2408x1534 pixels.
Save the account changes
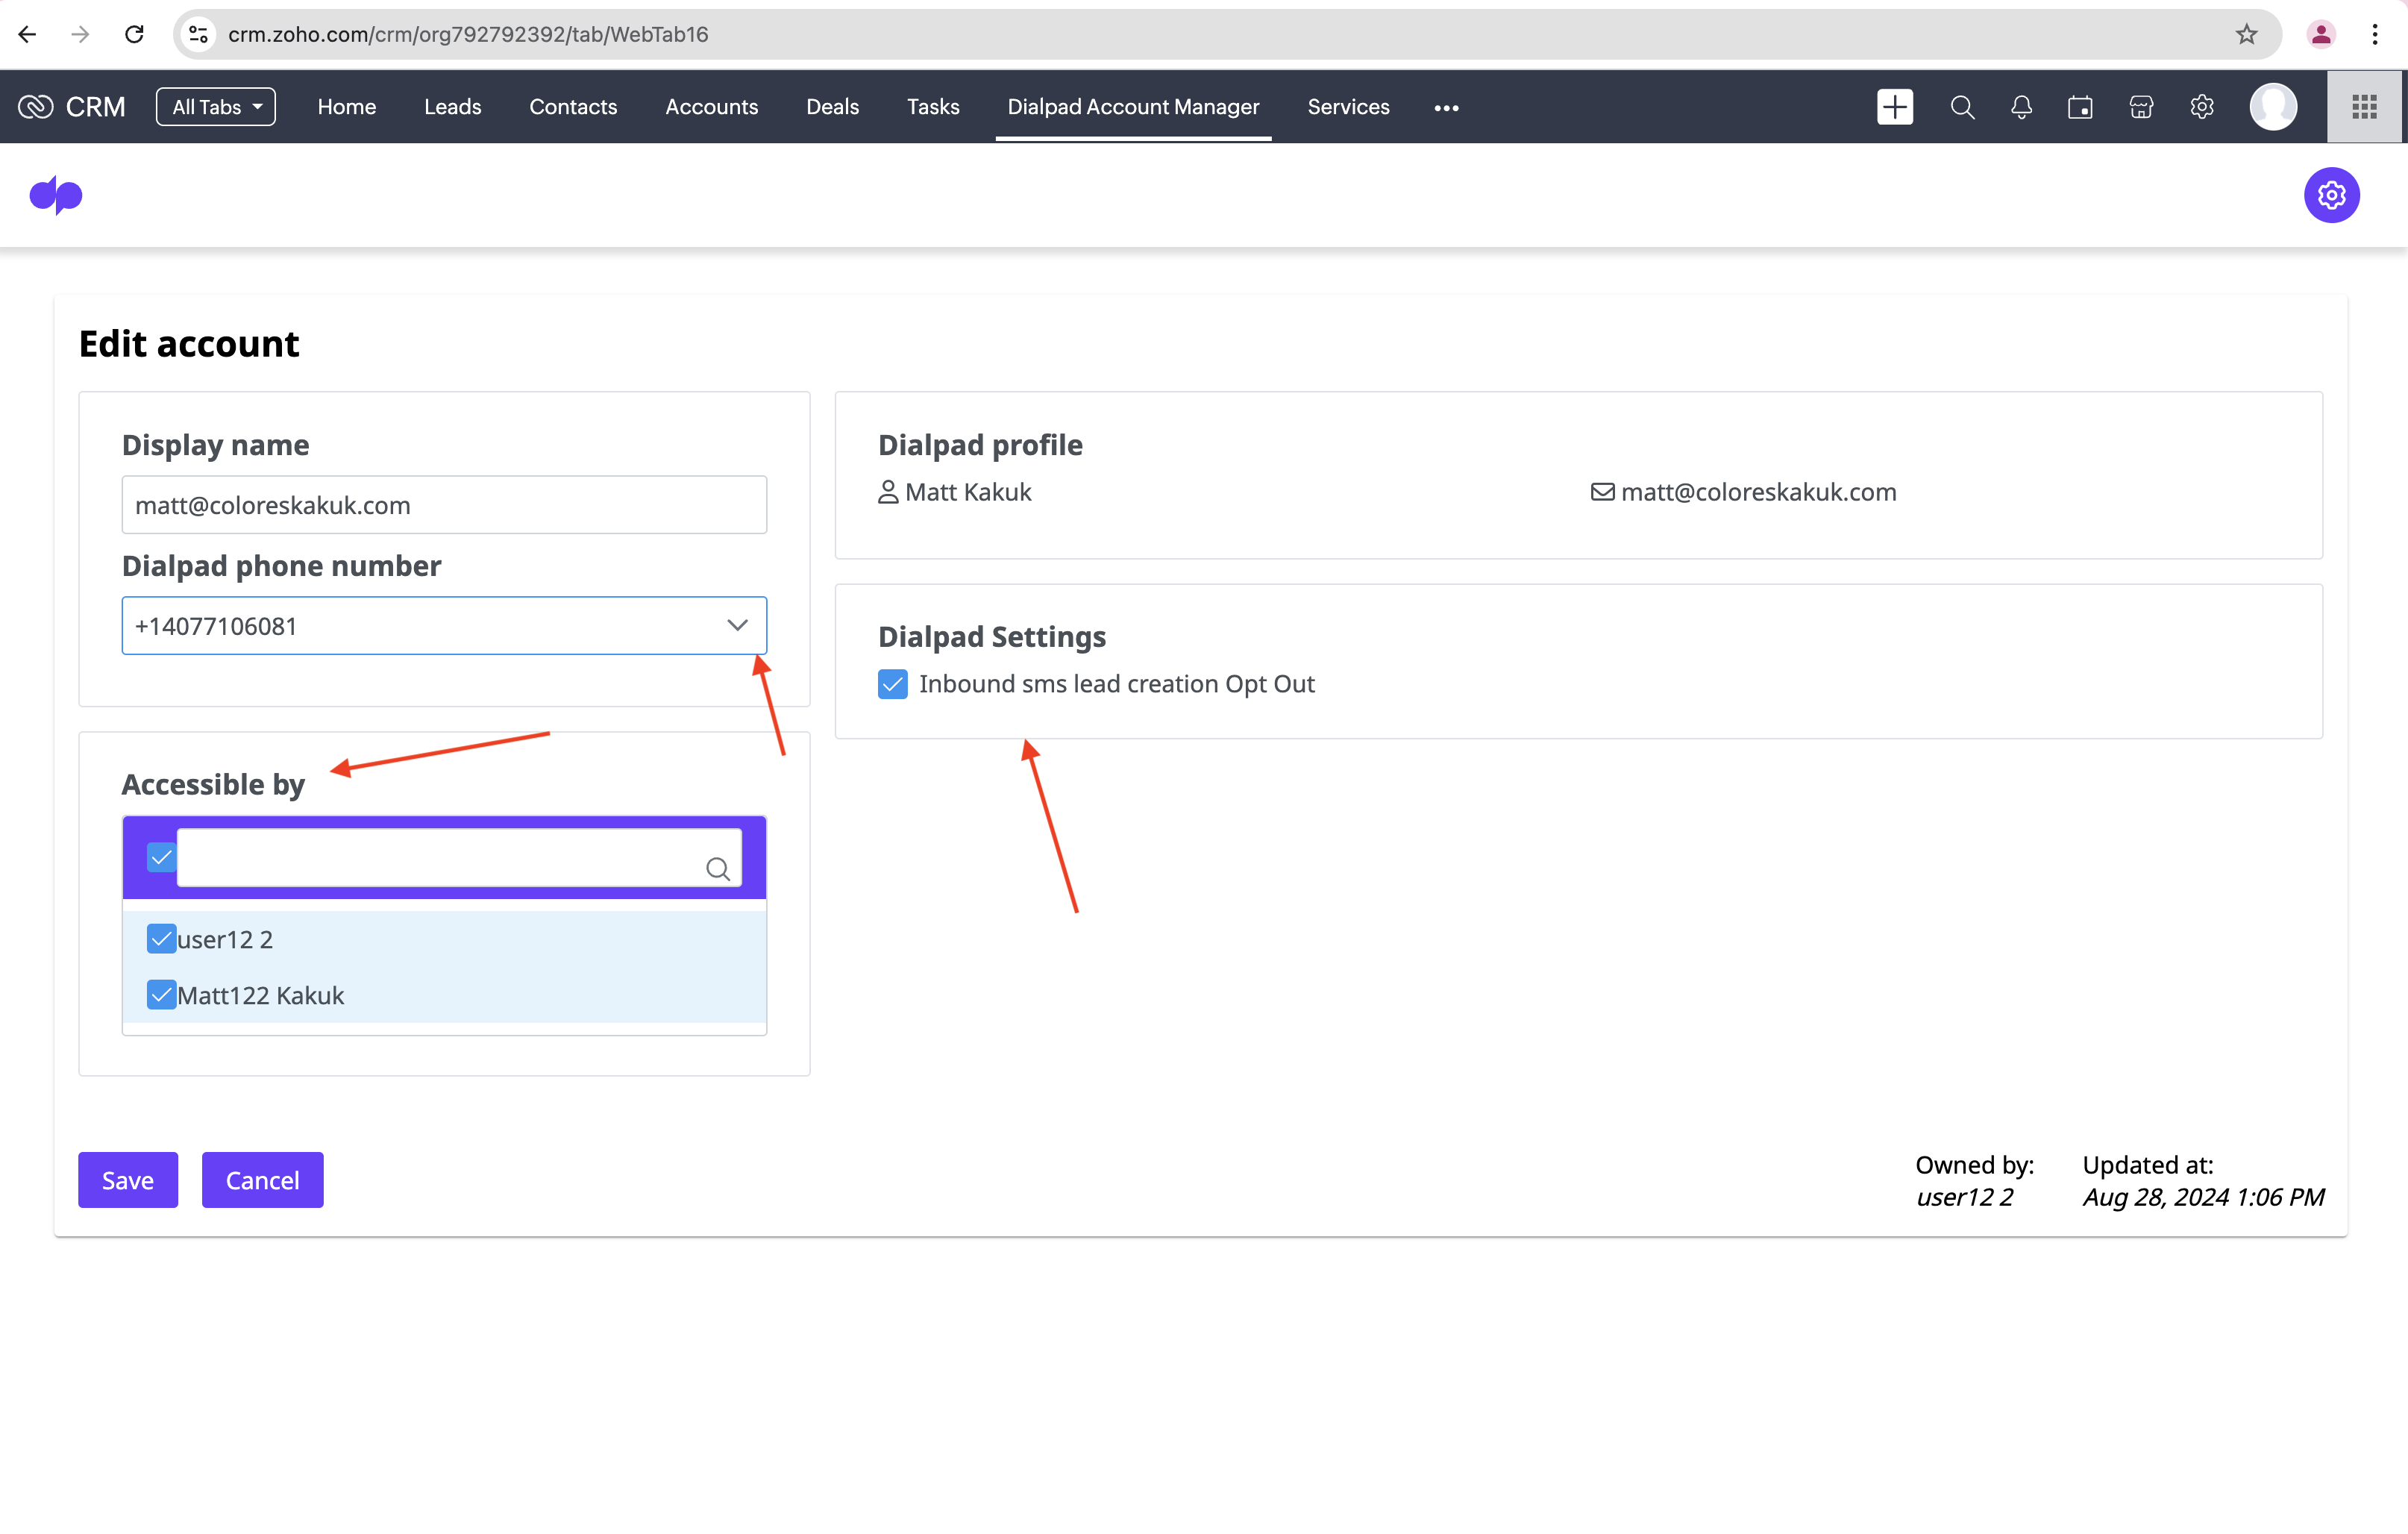click(x=128, y=1180)
